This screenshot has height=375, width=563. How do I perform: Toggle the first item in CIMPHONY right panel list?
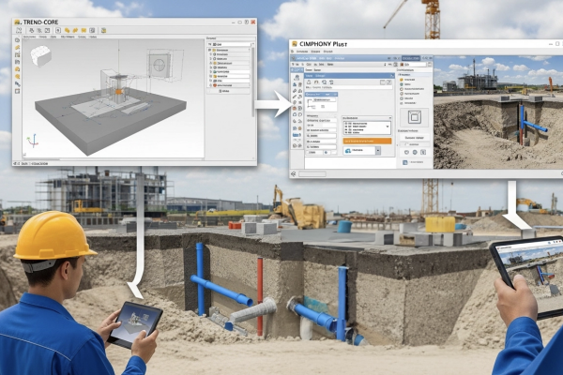click(403, 81)
